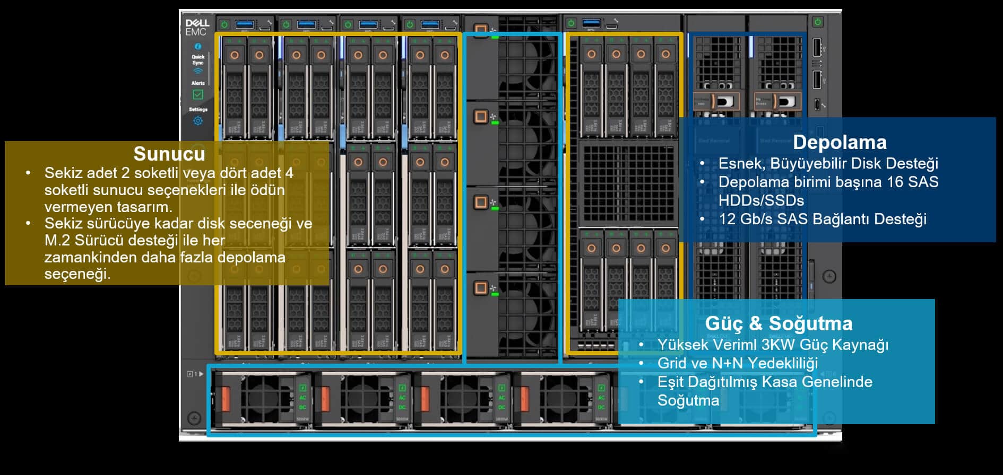
Task: Open the Settings gear on the control panel
Action: point(198,121)
